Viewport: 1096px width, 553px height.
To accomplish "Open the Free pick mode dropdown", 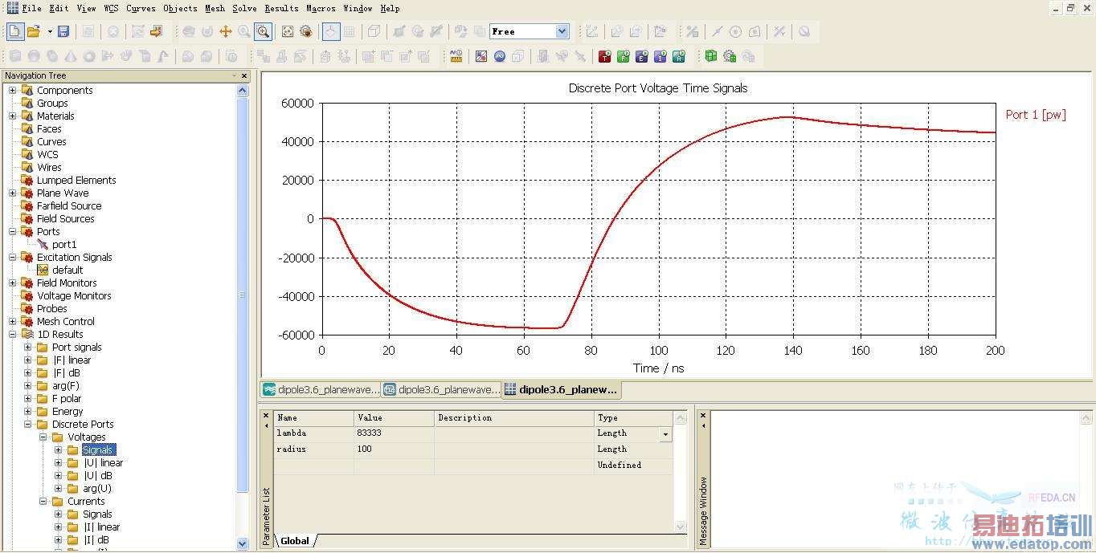I will point(562,31).
